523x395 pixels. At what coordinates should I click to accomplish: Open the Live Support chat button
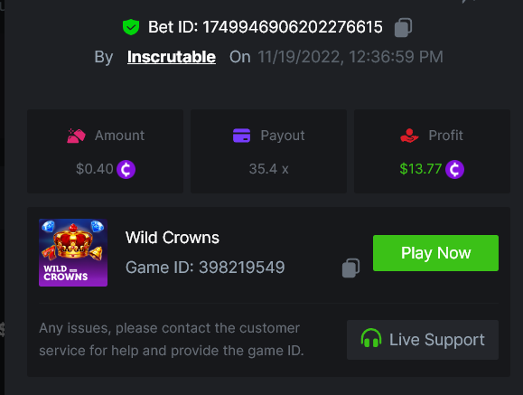click(x=423, y=340)
